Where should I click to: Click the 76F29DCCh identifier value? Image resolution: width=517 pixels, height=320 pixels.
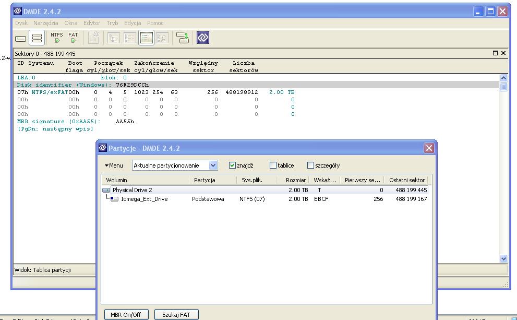[x=132, y=85]
